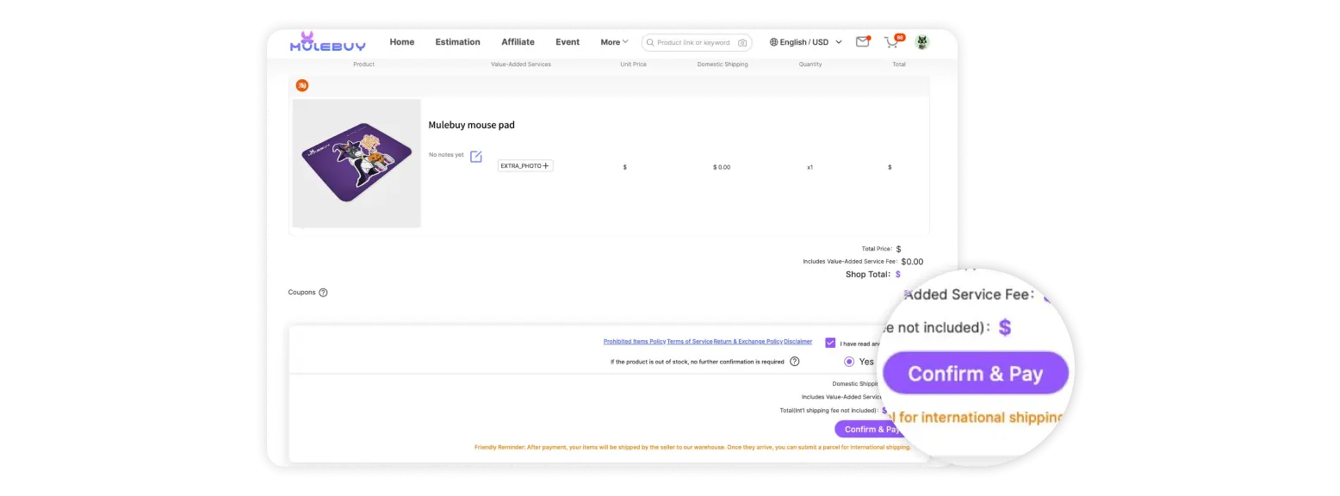
Task: Open the Return & Exchange Policy link
Action: (748, 342)
